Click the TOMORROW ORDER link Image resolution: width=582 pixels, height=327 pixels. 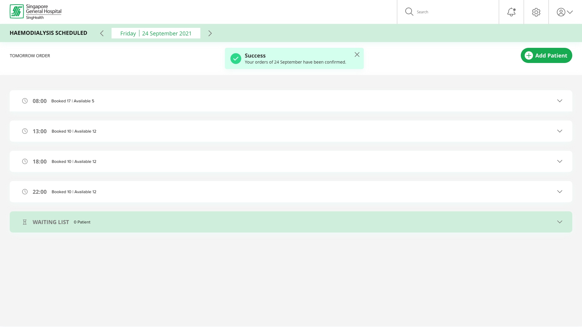point(30,56)
